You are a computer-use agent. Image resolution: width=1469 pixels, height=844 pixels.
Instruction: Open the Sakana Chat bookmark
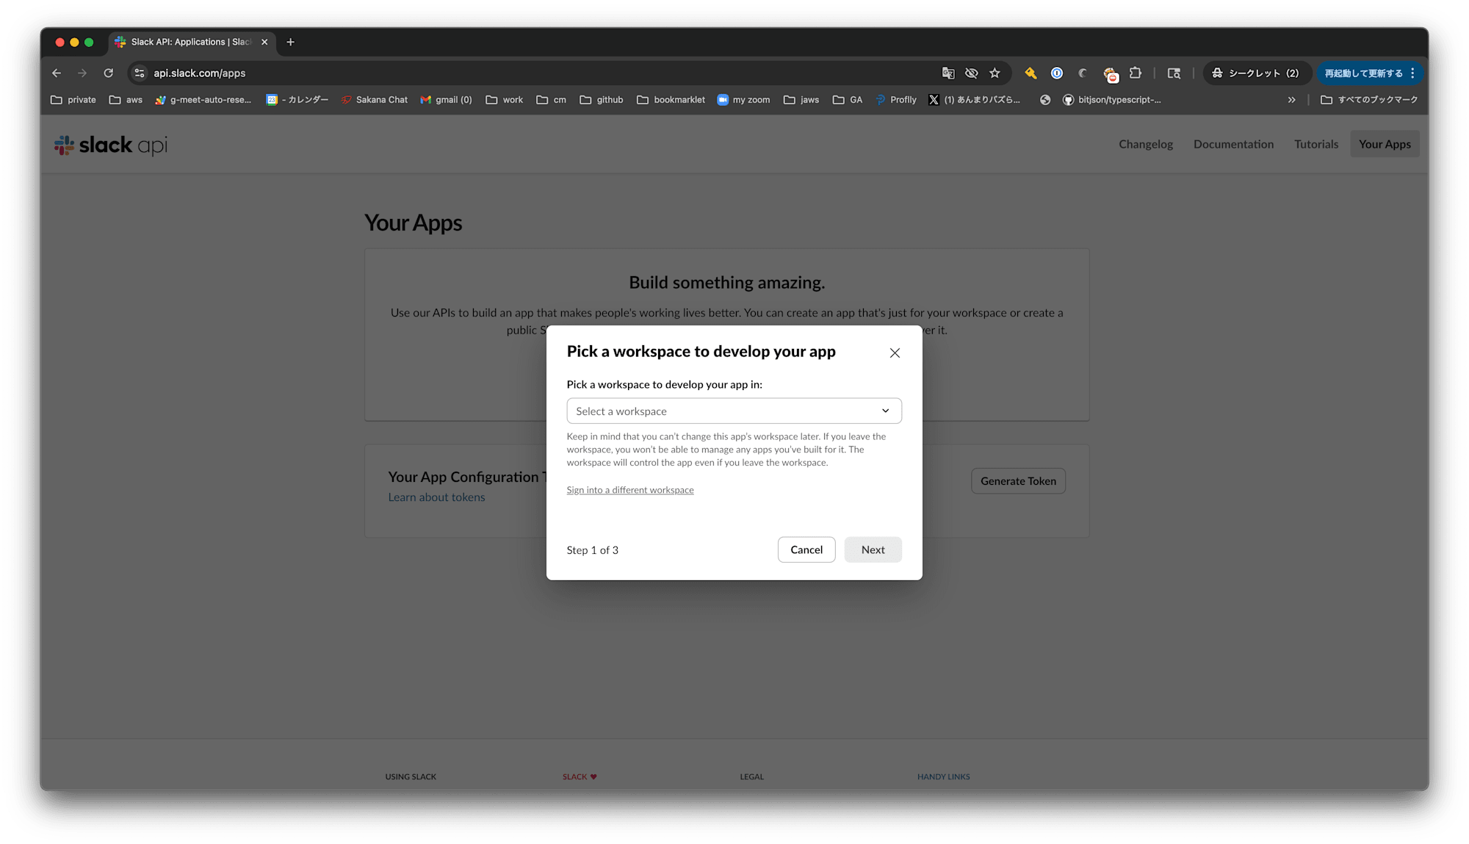click(x=375, y=99)
